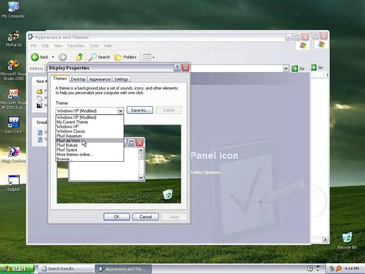
Task: Launch MyPal 68 browser shortcut
Action: pyautogui.click(x=14, y=39)
